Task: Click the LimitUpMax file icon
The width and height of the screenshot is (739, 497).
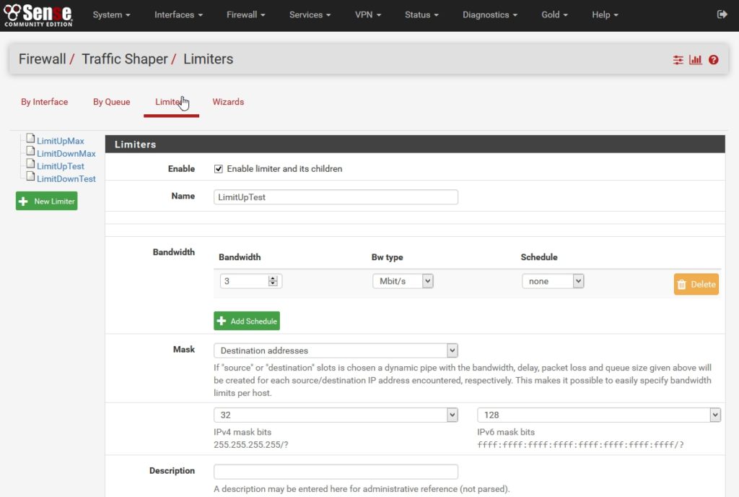Action: click(x=30, y=139)
